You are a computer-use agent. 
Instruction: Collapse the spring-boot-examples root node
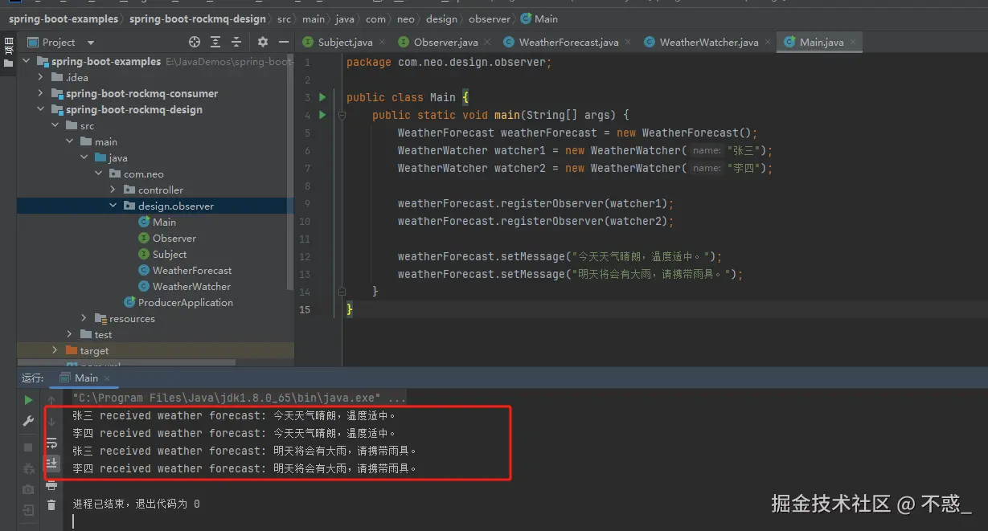pos(27,62)
